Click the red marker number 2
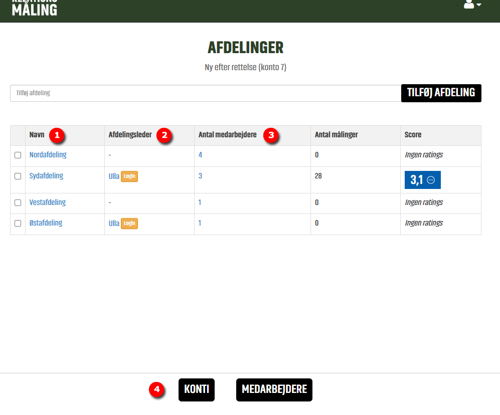Image resolution: width=500 pixels, height=415 pixels. tap(164, 135)
